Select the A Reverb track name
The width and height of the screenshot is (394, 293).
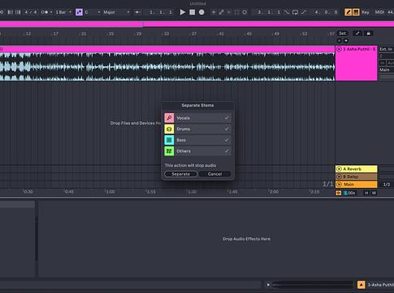pyautogui.click(x=353, y=169)
